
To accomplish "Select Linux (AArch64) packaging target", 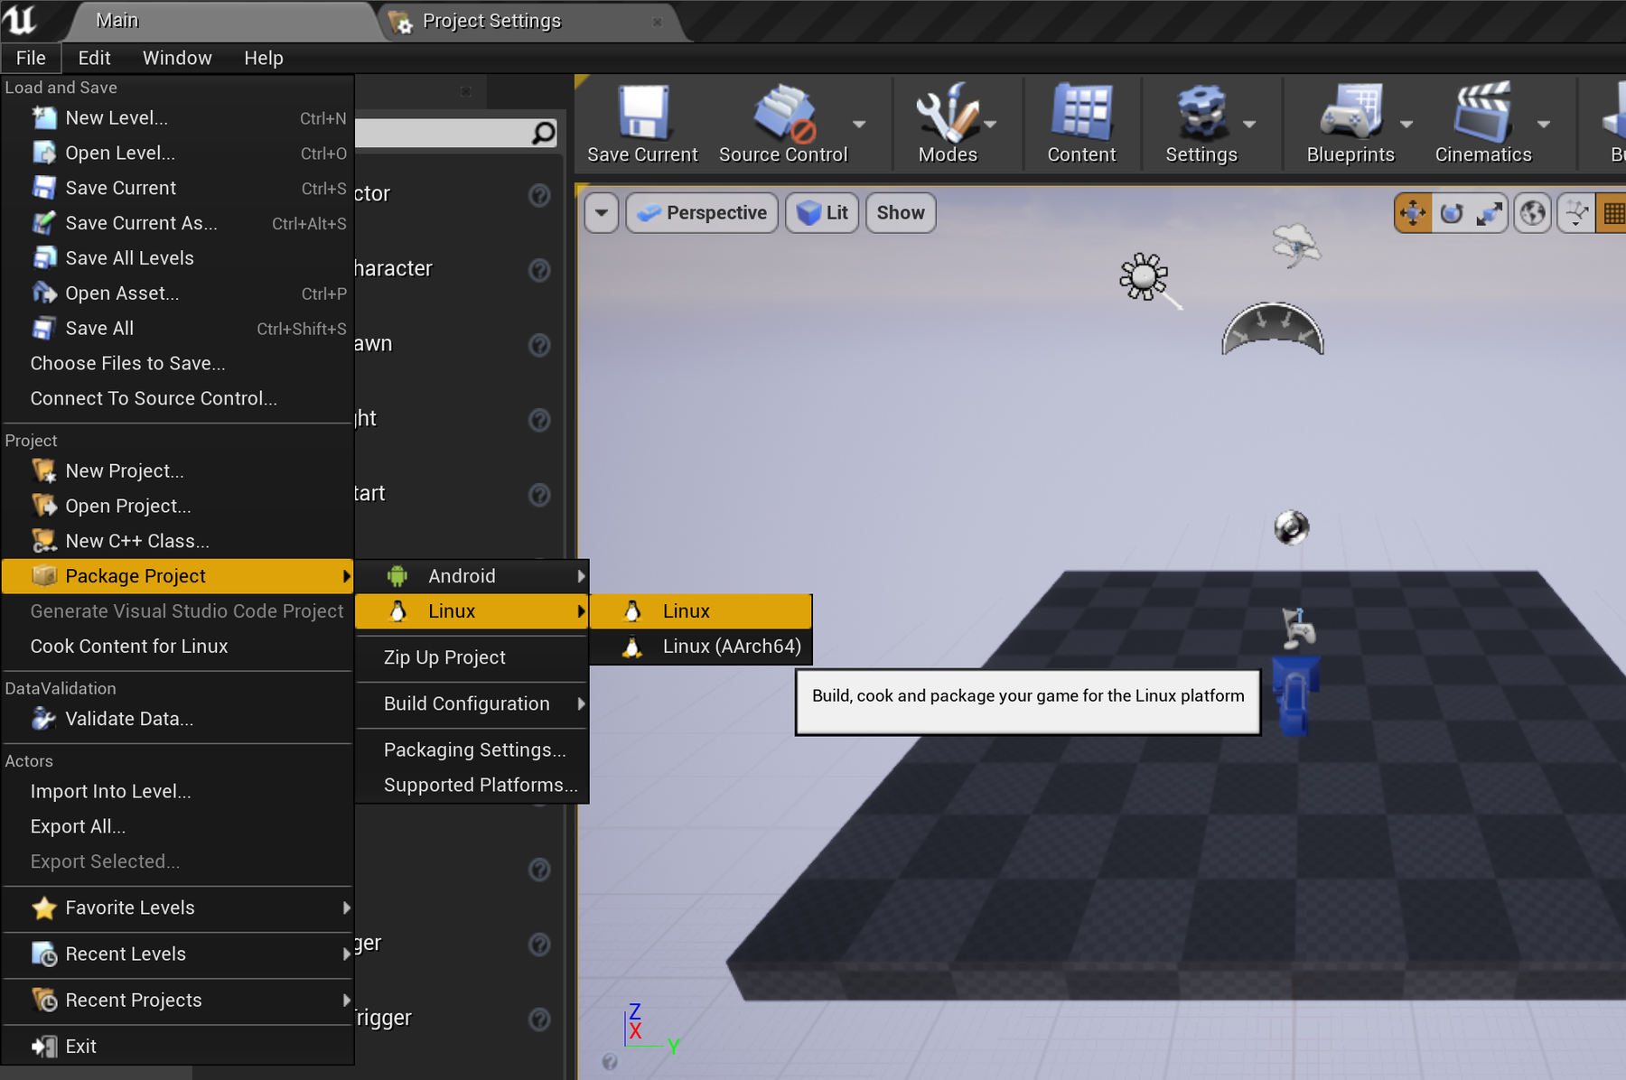I will [x=701, y=647].
